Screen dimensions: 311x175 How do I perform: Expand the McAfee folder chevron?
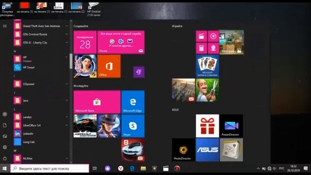coord(67,158)
